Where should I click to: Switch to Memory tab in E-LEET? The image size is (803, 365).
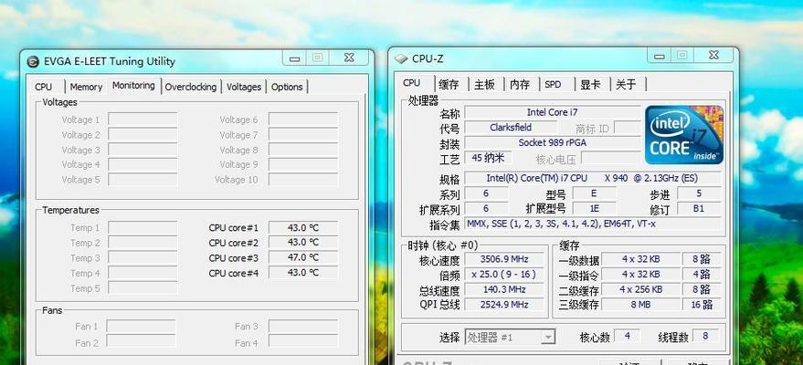coord(86,87)
